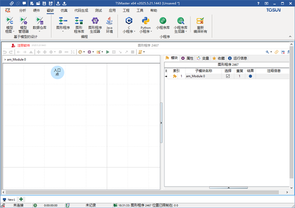
Task: Click 重新编译所有 recompile all icon
Action: pos(200,24)
